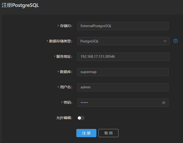Screen dimensions: 183x143
Task: Click the help icon beside data storage type
Action: 176,41
